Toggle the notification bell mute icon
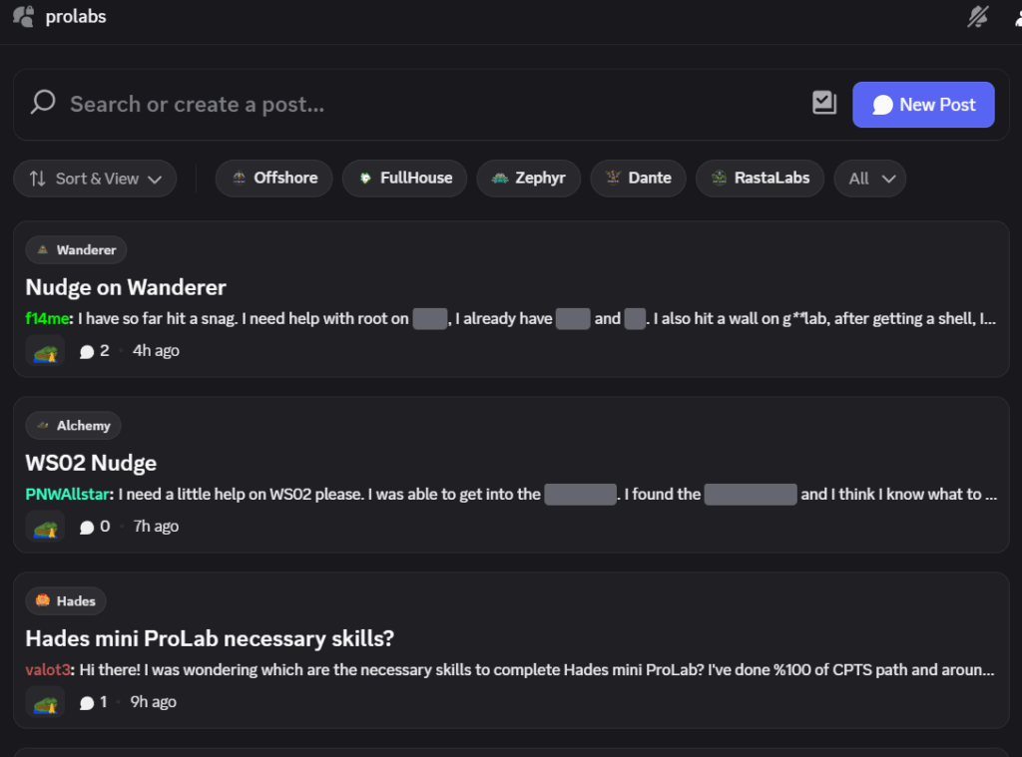The height and width of the screenshot is (757, 1022). (978, 17)
